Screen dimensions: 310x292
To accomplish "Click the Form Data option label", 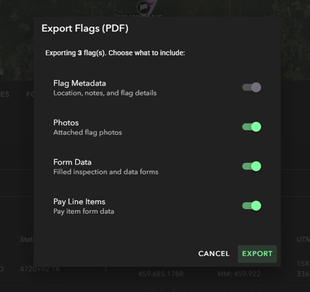I will pyautogui.click(x=72, y=162).
